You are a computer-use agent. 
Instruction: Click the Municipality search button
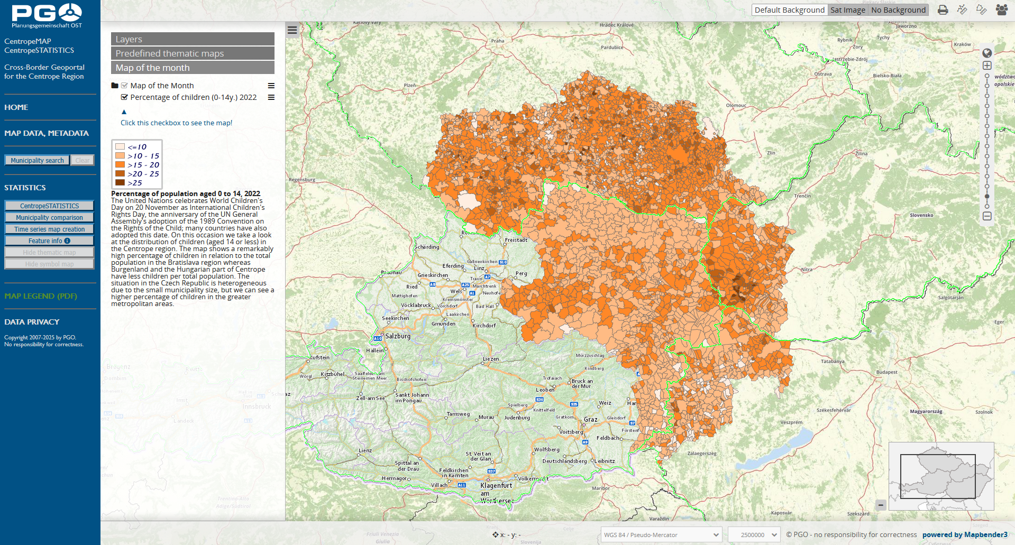point(37,160)
